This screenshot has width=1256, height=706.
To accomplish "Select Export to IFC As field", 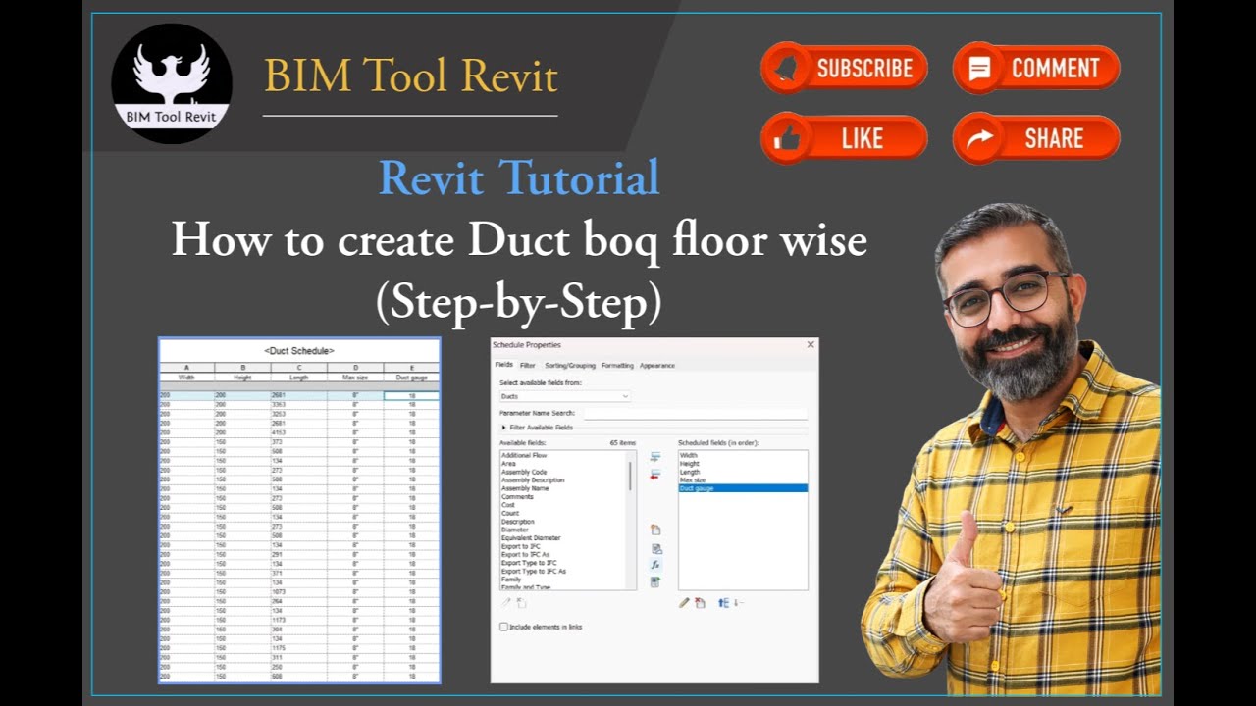I will (525, 554).
